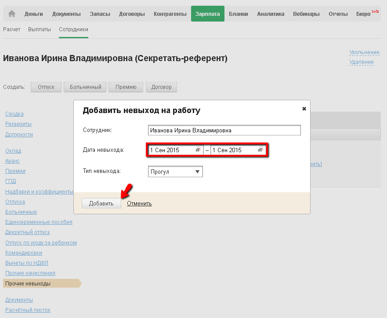Click the Отменить link
This screenshot has height=318, width=387.
[139, 204]
